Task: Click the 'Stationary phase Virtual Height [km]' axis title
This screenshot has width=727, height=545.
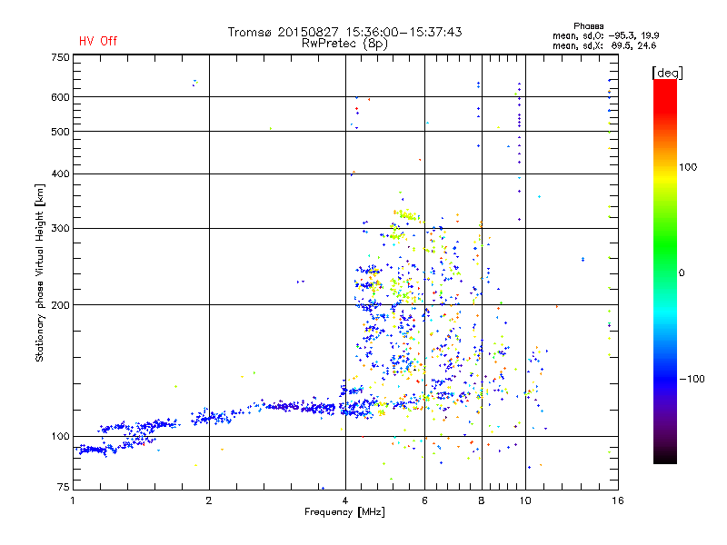Action: tap(40, 272)
